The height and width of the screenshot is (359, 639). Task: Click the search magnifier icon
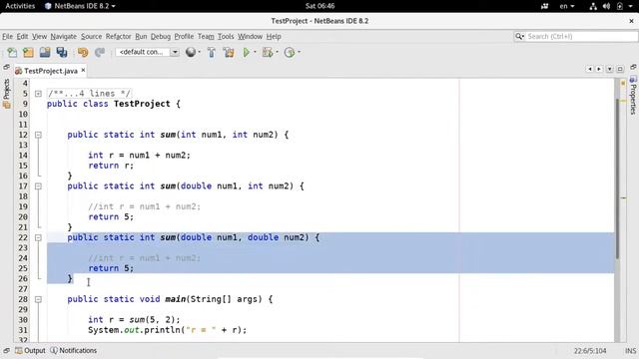tap(519, 36)
